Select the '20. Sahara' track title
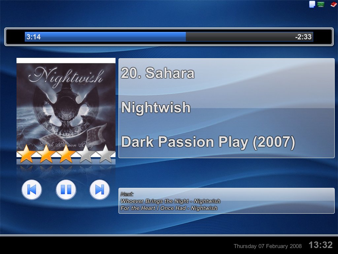The image size is (338, 254). click(x=157, y=73)
